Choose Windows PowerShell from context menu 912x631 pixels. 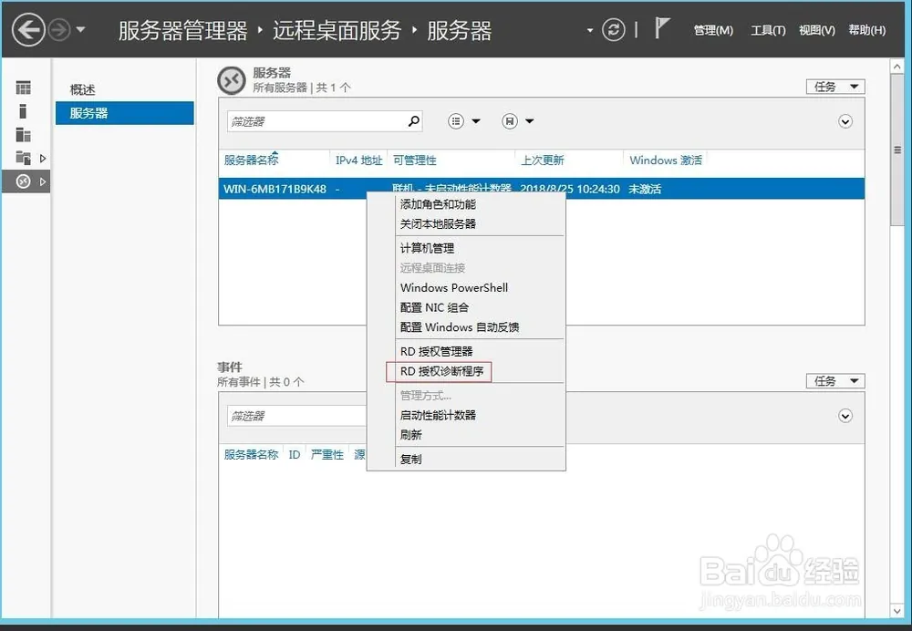pyautogui.click(x=453, y=287)
